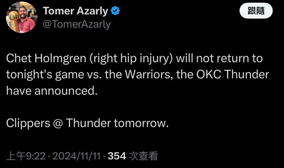Image resolution: width=284 pixels, height=168 pixels.
Task: Click the words OKC Thunder in the tweet
Action: 233,74
